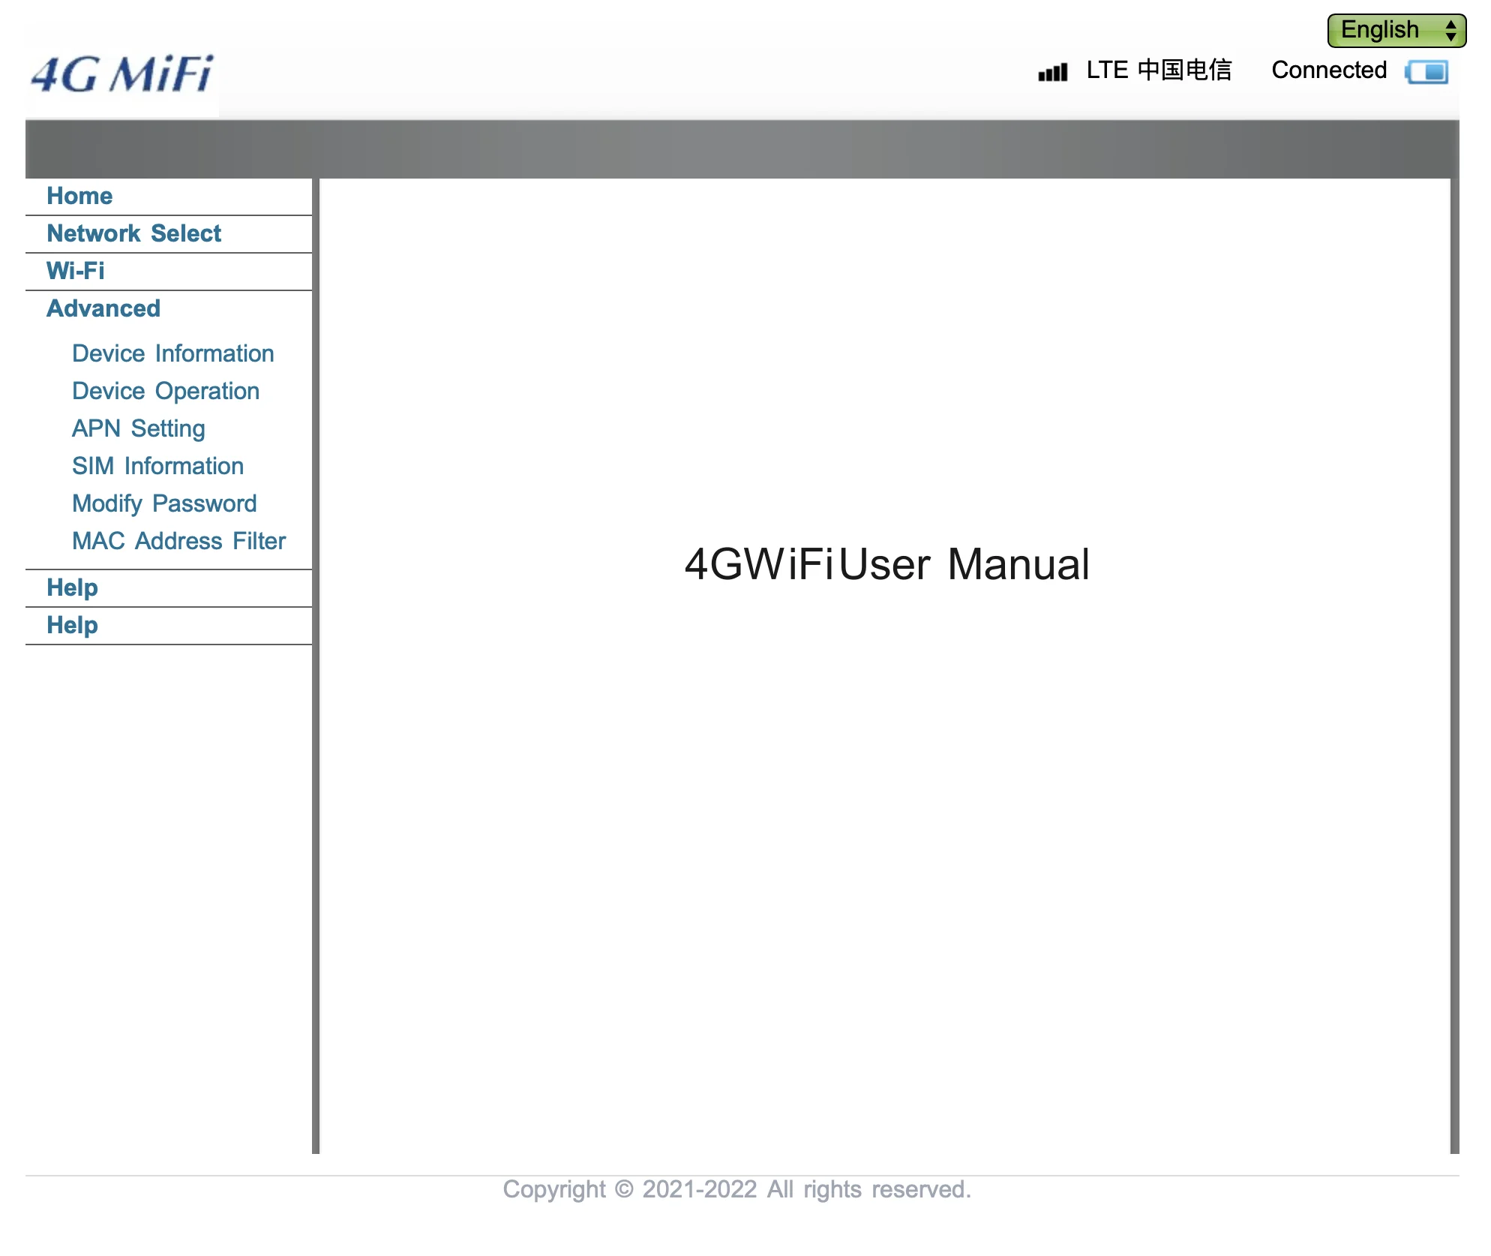Screen dimensions: 1491x1256
Task: Open Device Operation page
Action: 165,391
